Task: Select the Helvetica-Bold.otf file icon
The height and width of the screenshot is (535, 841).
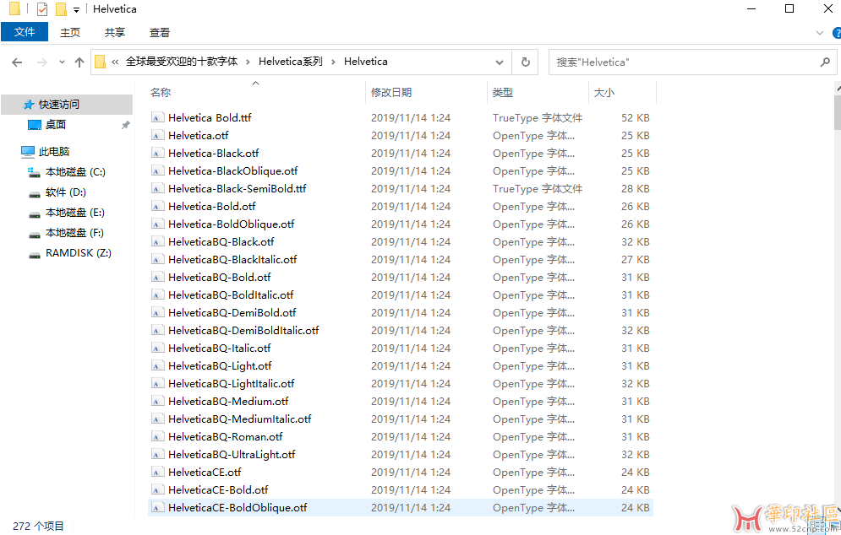Action: coord(157,206)
